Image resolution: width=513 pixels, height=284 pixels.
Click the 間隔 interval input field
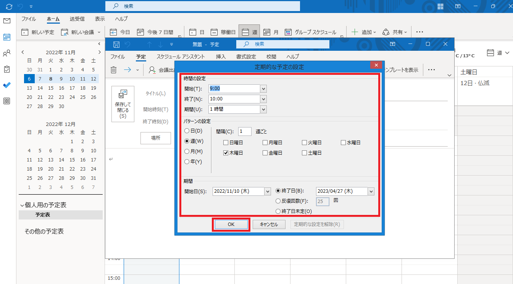[245, 131]
